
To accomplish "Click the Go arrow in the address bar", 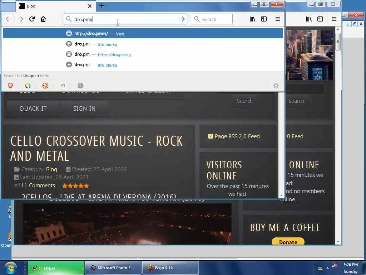I will click(x=182, y=19).
